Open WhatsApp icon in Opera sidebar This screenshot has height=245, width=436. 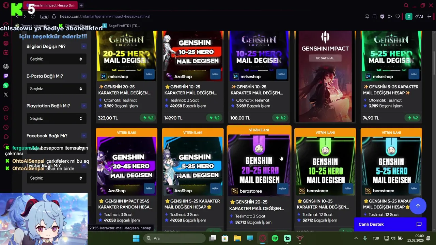point(6,85)
